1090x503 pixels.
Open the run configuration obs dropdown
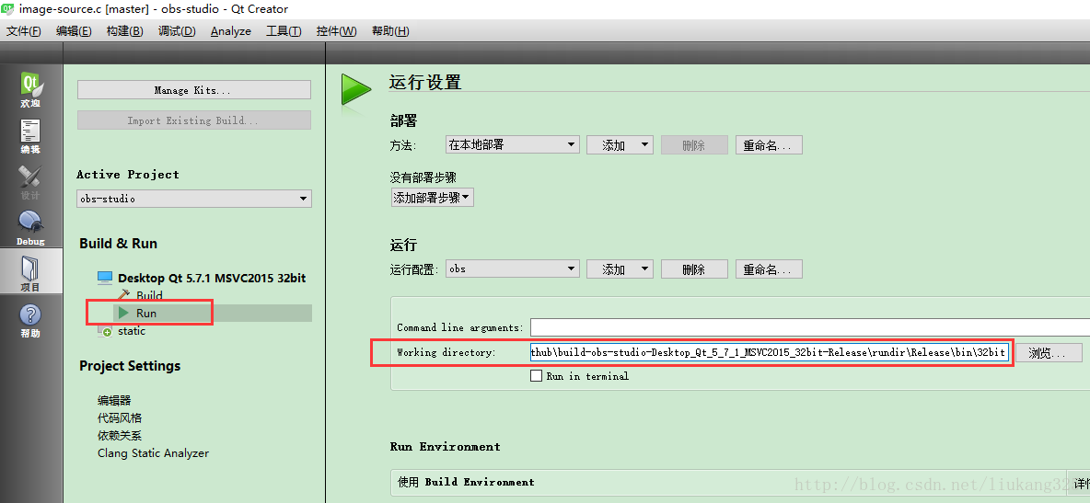click(x=513, y=269)
